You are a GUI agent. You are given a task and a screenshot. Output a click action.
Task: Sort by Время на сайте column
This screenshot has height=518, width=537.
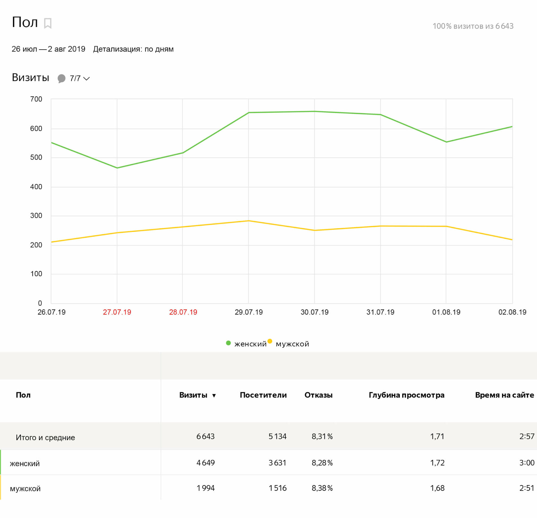pyautogui.click(x=504, y=395)
